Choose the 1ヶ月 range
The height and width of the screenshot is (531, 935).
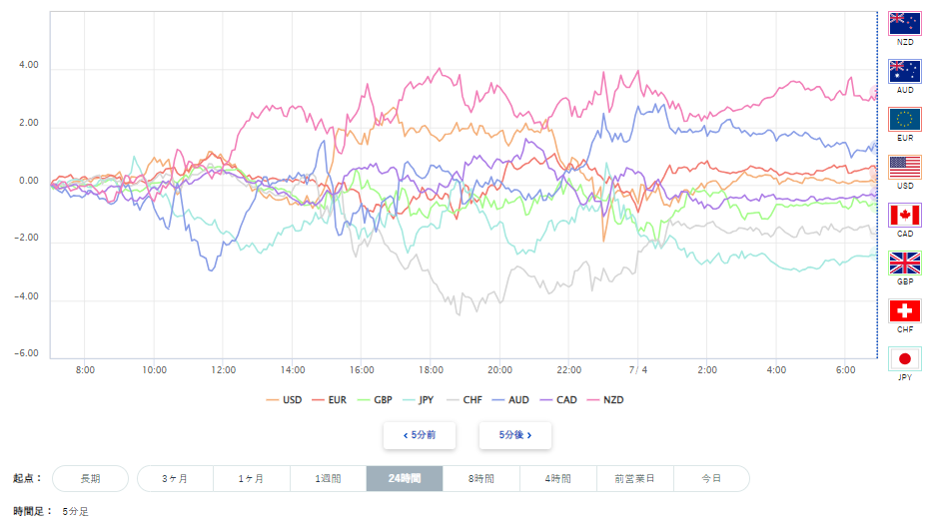(x=252, y=478)
